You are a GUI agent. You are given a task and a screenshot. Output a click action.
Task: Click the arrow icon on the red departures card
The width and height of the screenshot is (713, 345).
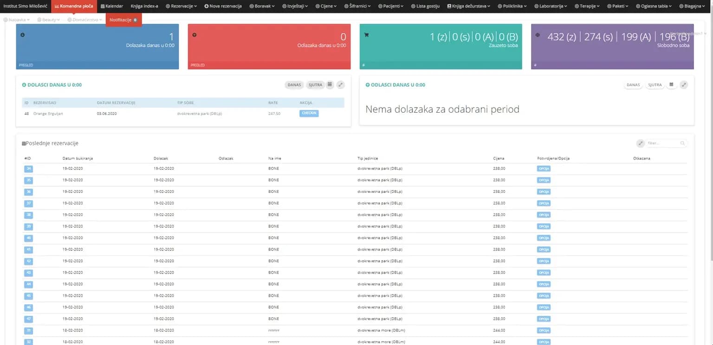click(x=194, y=35)
